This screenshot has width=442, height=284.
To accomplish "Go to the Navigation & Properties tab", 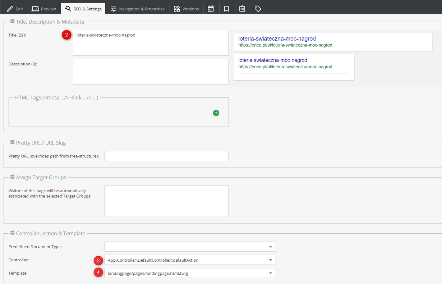I will point(137,9).
